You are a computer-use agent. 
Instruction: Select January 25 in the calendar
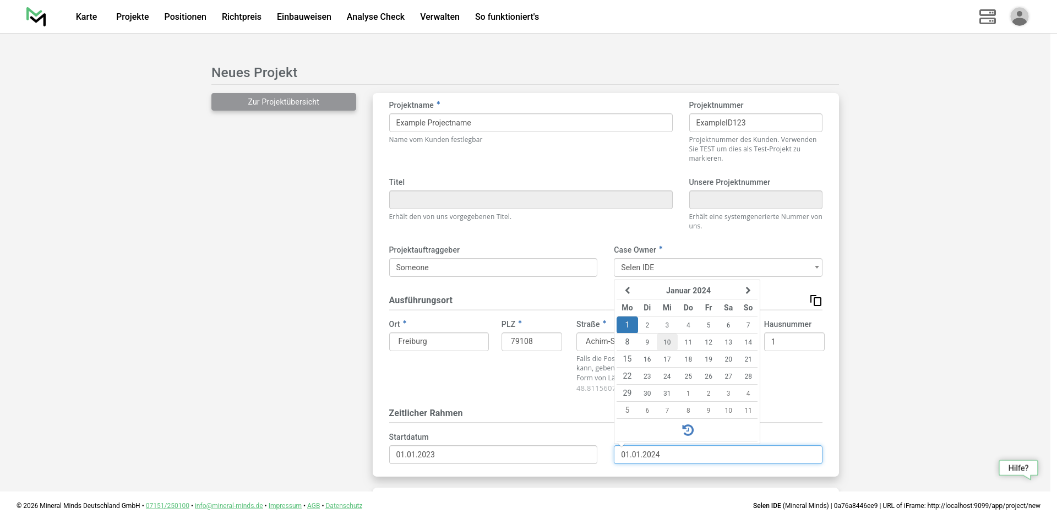pos(688,376)
